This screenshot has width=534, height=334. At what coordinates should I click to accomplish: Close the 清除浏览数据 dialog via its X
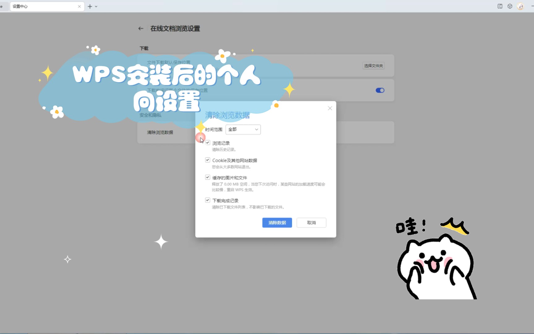click(x=329, y=108)
